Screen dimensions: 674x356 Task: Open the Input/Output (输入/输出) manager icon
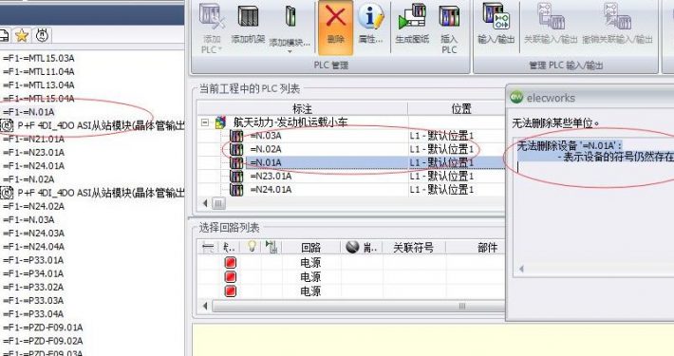click(x=496, y=16)
